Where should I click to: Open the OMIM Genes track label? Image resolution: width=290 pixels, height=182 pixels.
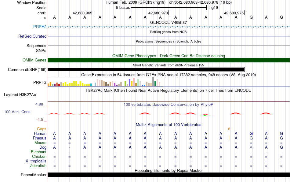[34, 60]
